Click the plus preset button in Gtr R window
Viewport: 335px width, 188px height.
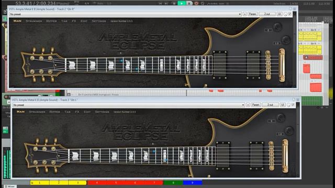[x=244, y=14]
